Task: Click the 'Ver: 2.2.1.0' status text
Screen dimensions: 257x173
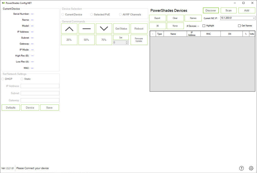Action: 8,168
